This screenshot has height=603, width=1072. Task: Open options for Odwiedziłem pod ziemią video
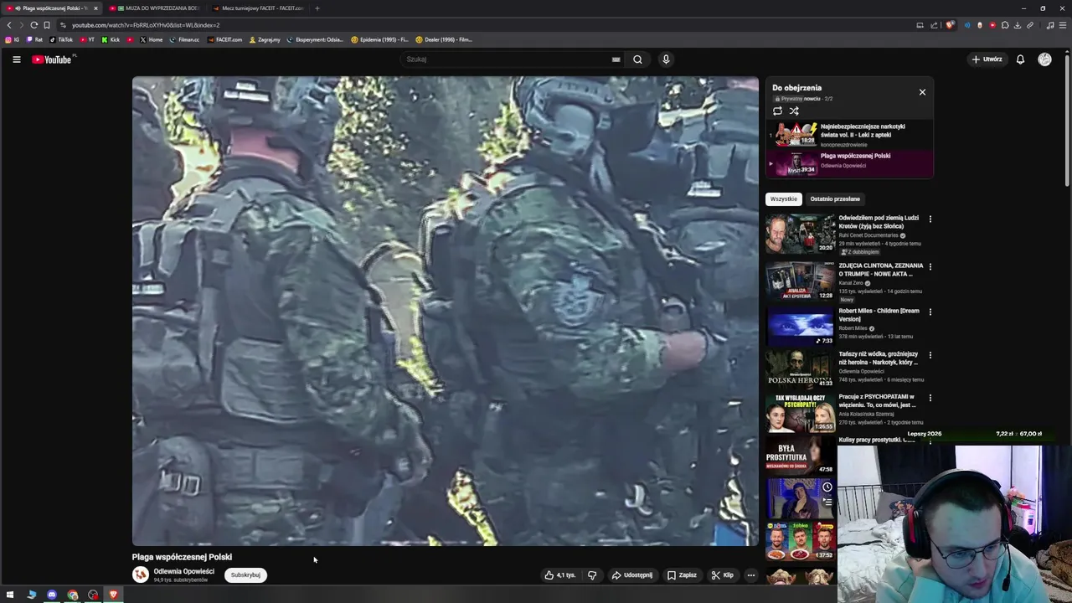pos(930,219)
